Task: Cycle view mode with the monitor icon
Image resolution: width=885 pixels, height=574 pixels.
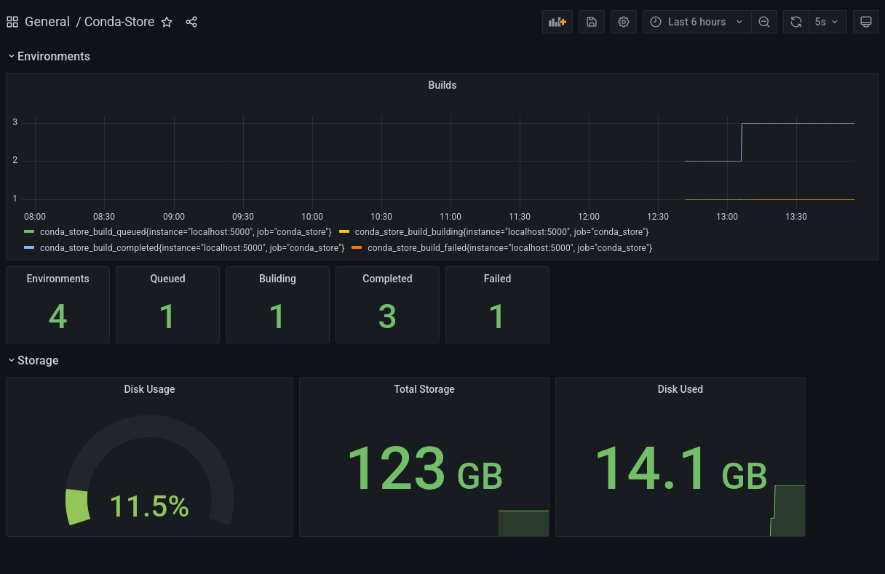Action: click(x=866, y=22)
